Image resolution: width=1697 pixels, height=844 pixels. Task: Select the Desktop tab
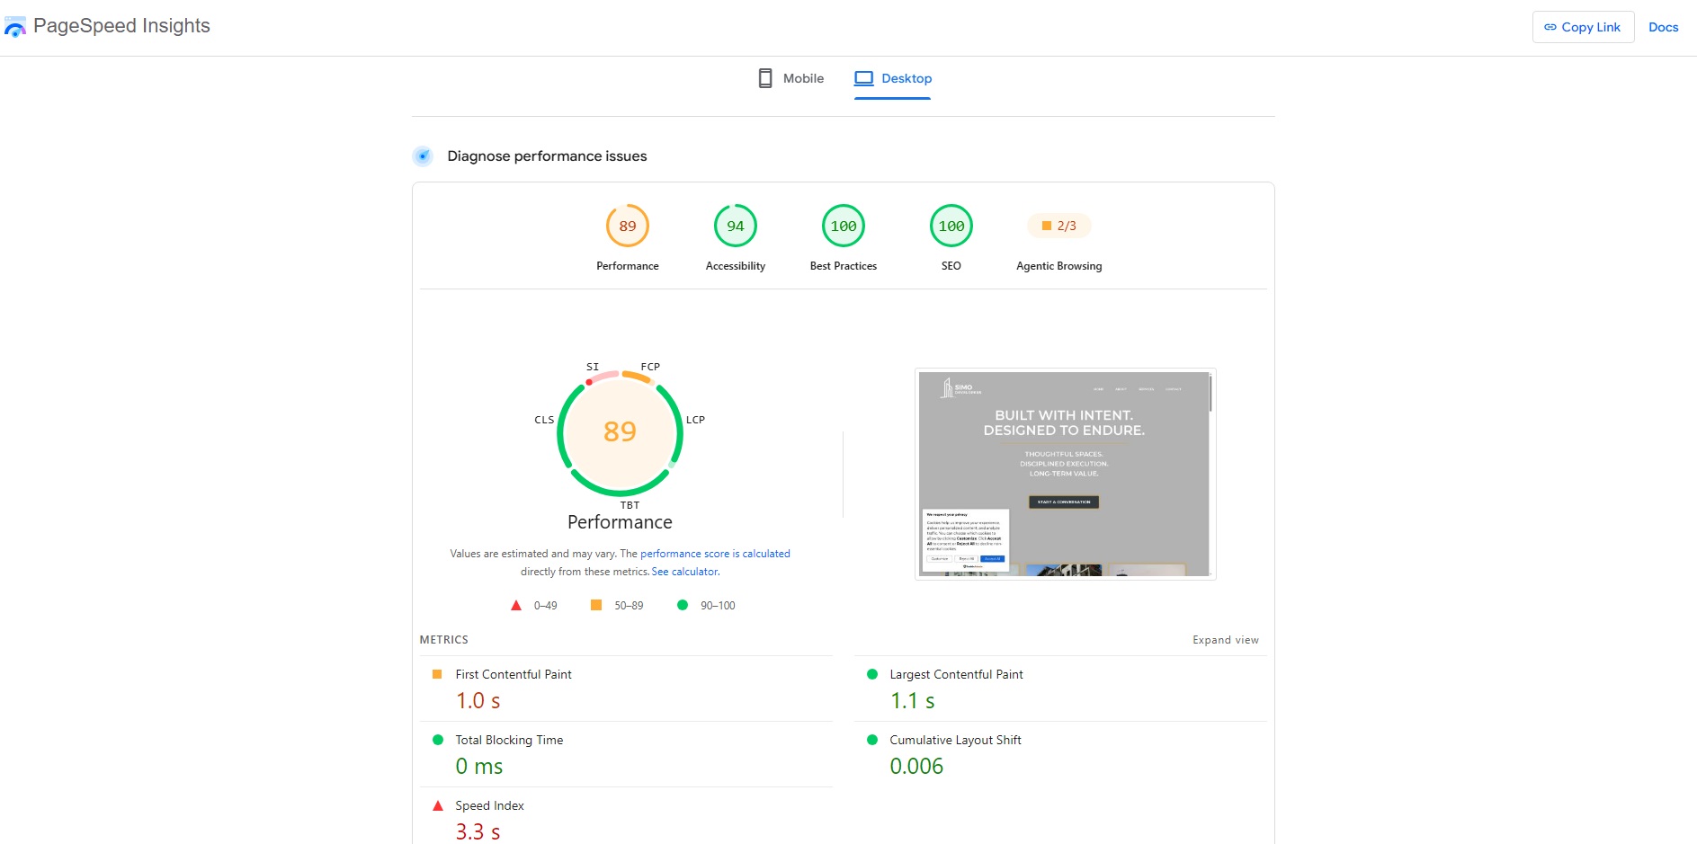point(893,78)
